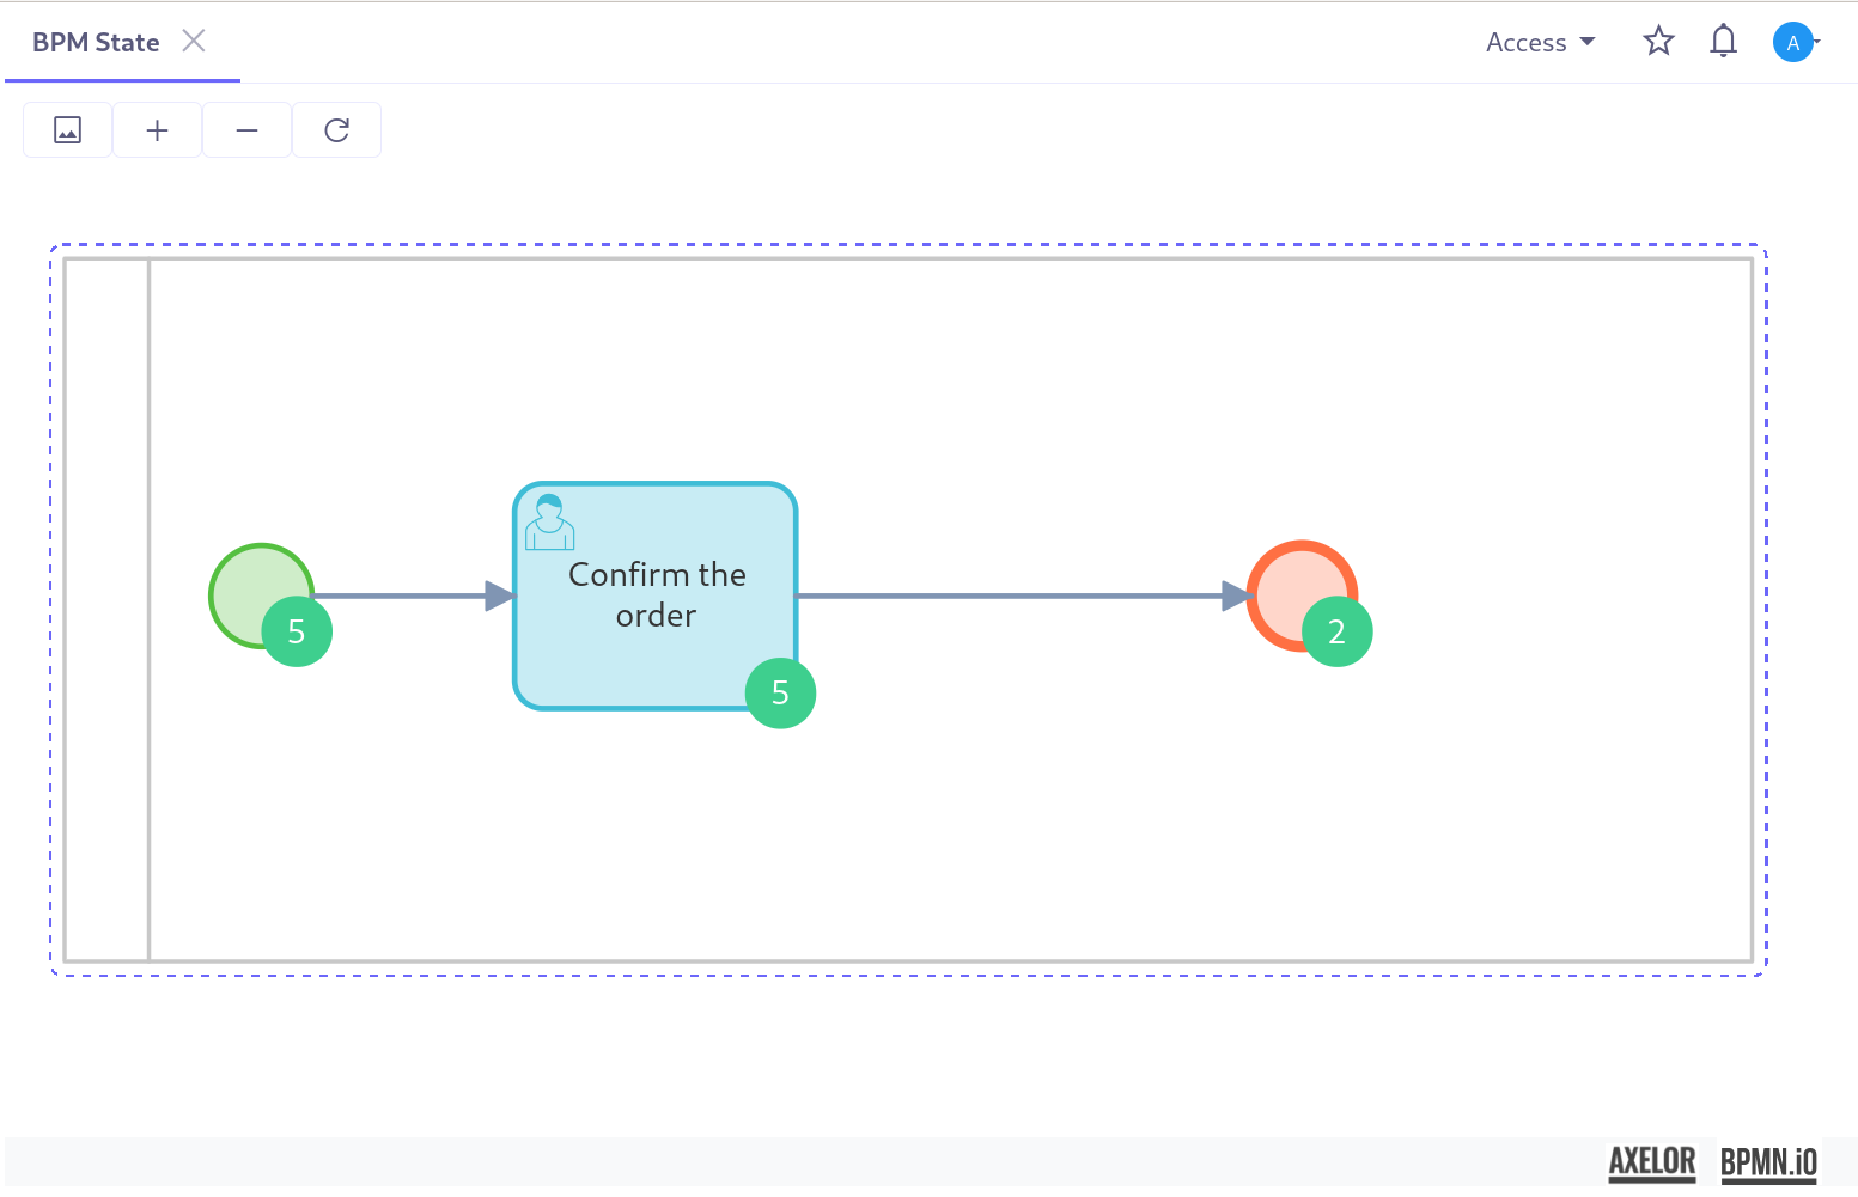
Task: Zoom in using the plus button
Action: coord(157,130)
